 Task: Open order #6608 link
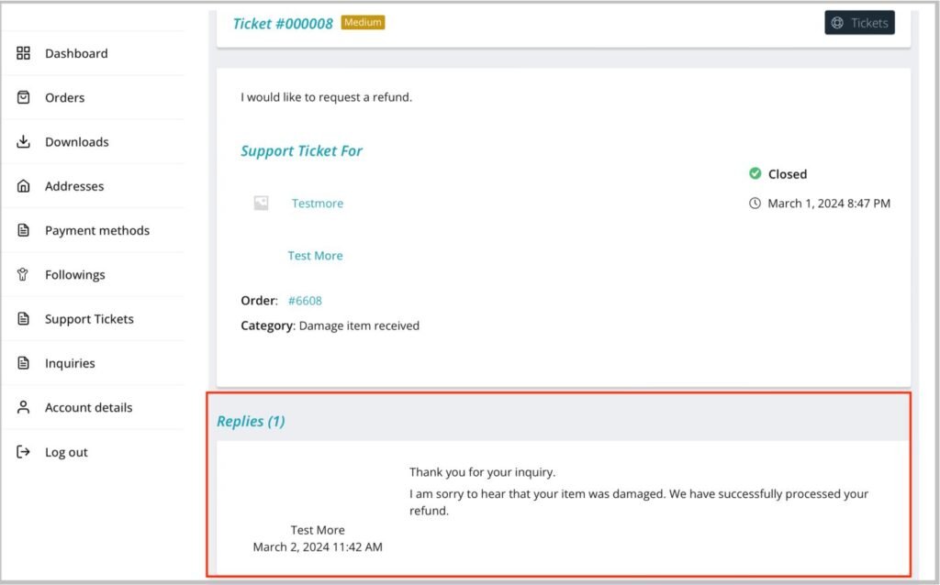coord(305,301)
